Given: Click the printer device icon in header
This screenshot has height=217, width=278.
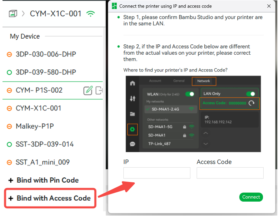Looking at the screenshot, I should [13, 14].
